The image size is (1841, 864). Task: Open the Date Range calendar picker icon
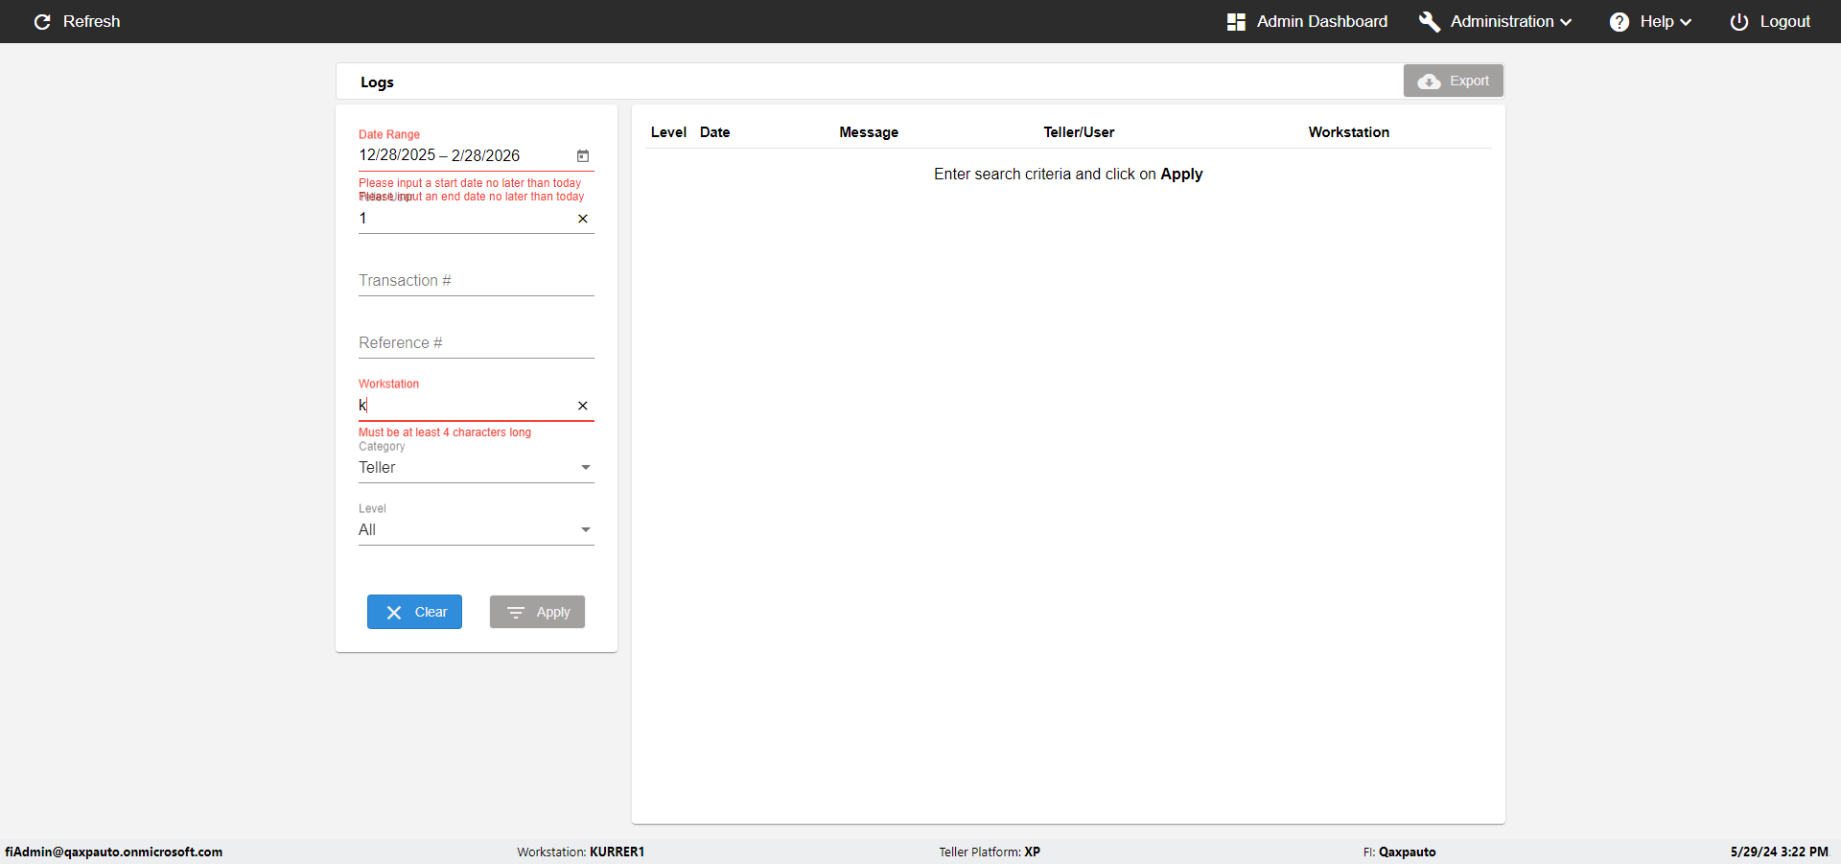tap(583, 155)
